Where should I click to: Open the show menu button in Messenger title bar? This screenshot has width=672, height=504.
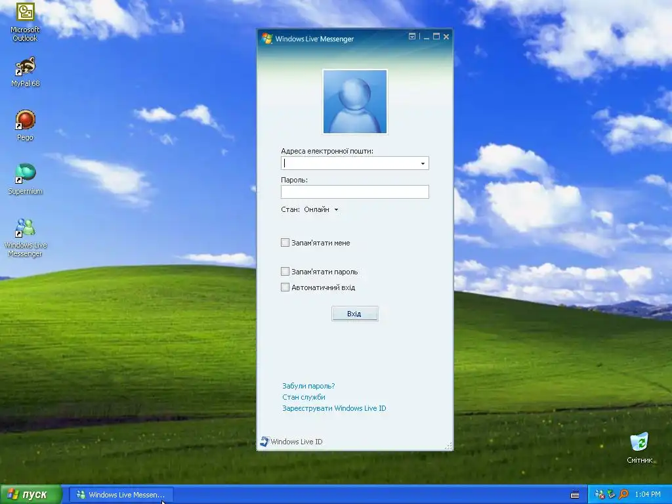[x=412, y=37]
